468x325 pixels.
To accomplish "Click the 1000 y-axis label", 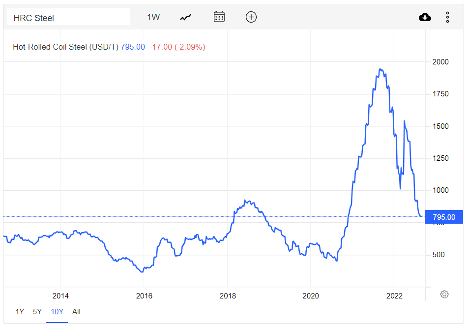I will click(440, 190).
